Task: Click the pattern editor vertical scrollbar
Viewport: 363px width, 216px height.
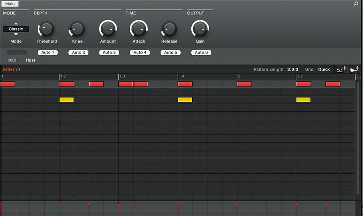Action: 358,138
